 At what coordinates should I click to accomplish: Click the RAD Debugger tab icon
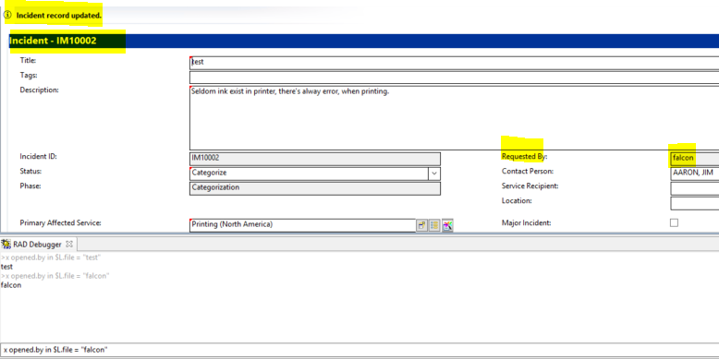(6, 244)
